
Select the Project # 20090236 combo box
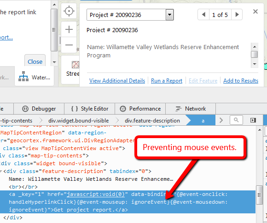(130, 15)
